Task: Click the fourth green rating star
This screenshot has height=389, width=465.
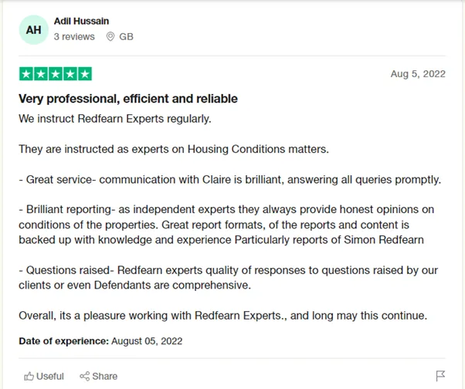Action: click(70, 74)
